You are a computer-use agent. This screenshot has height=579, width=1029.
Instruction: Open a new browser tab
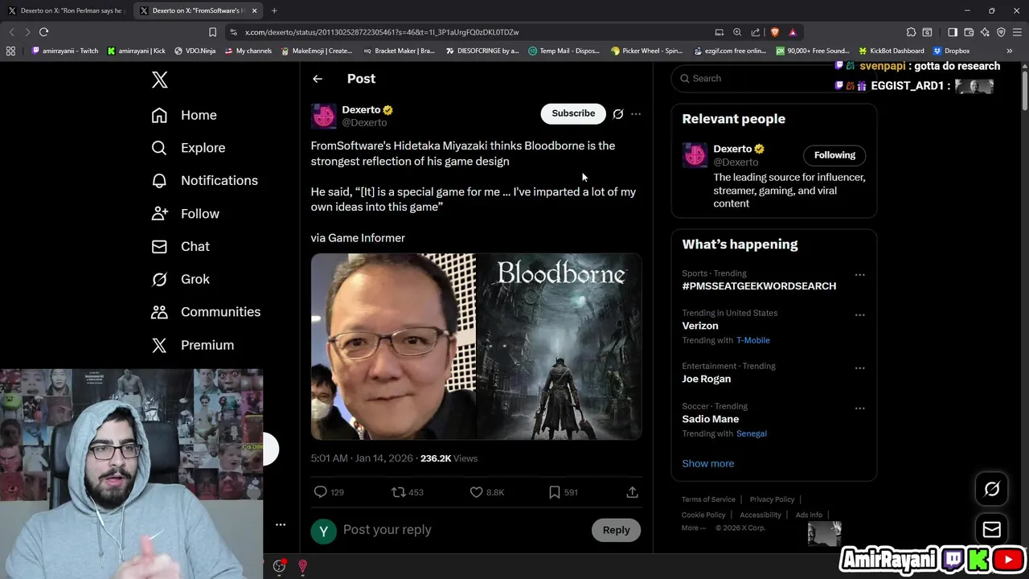[x=274, y=10]
